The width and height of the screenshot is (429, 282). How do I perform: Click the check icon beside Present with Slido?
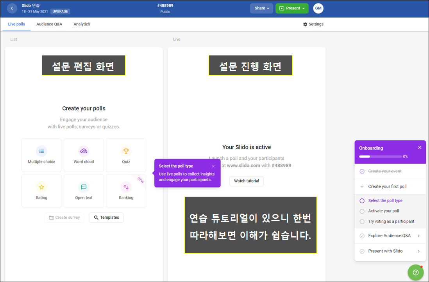point(362,251)
